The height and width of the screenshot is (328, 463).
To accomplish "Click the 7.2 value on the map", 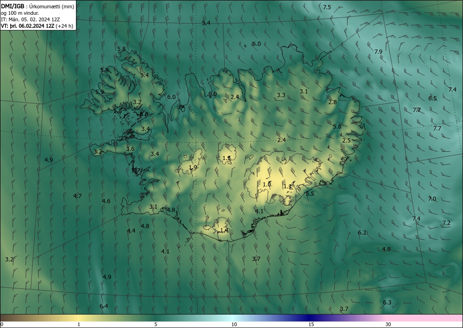I will [446, 223].
